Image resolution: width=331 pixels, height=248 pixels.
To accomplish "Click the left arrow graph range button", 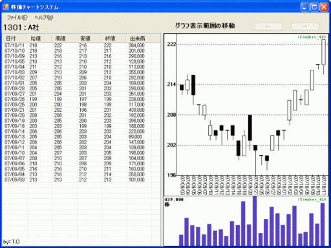I will point(268,26).
